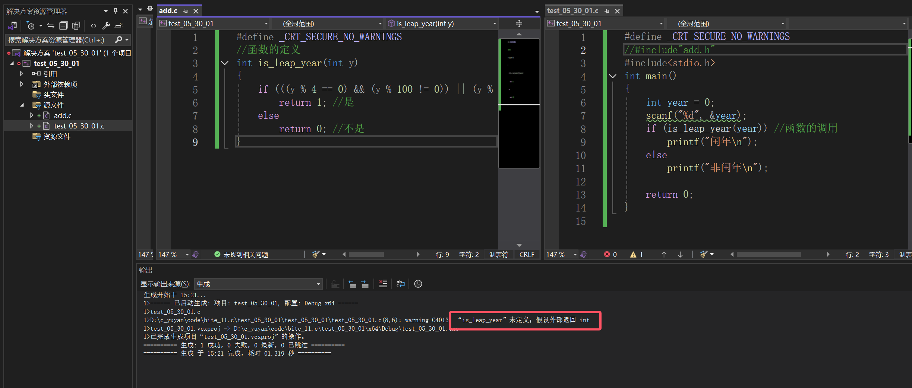This screenshot has width=912, height=388.
Task: Pin the test_05_30_01.c tab
Action: point(607,11)
